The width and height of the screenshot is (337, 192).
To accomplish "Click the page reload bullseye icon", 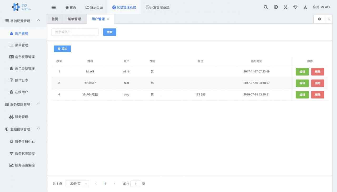I will [x=276, y=7].
